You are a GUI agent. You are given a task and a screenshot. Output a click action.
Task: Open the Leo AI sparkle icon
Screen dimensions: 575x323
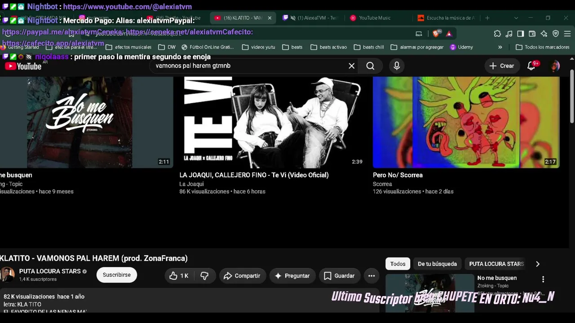pyautogui.click(x=544, y=34)
